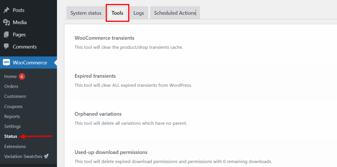Select the Tools tab
337x167 pixels.
tap(117, 13)
